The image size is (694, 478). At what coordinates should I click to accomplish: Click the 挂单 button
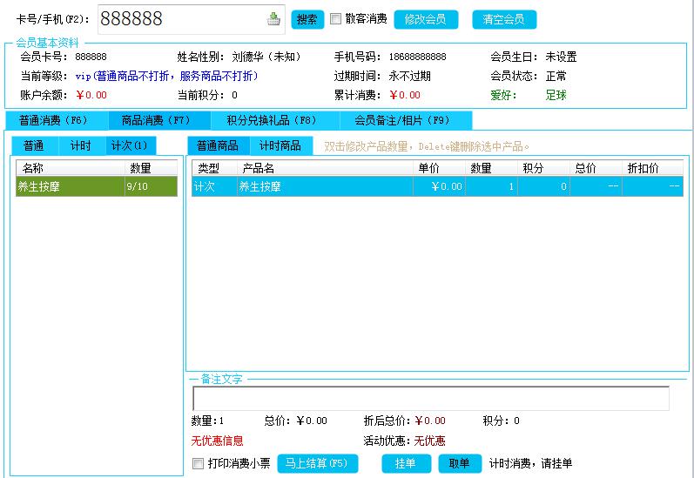click(x=406, y=463)
